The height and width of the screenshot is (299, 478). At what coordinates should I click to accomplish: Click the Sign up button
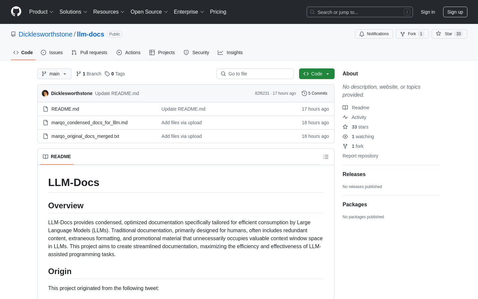[x=455, y=12]
